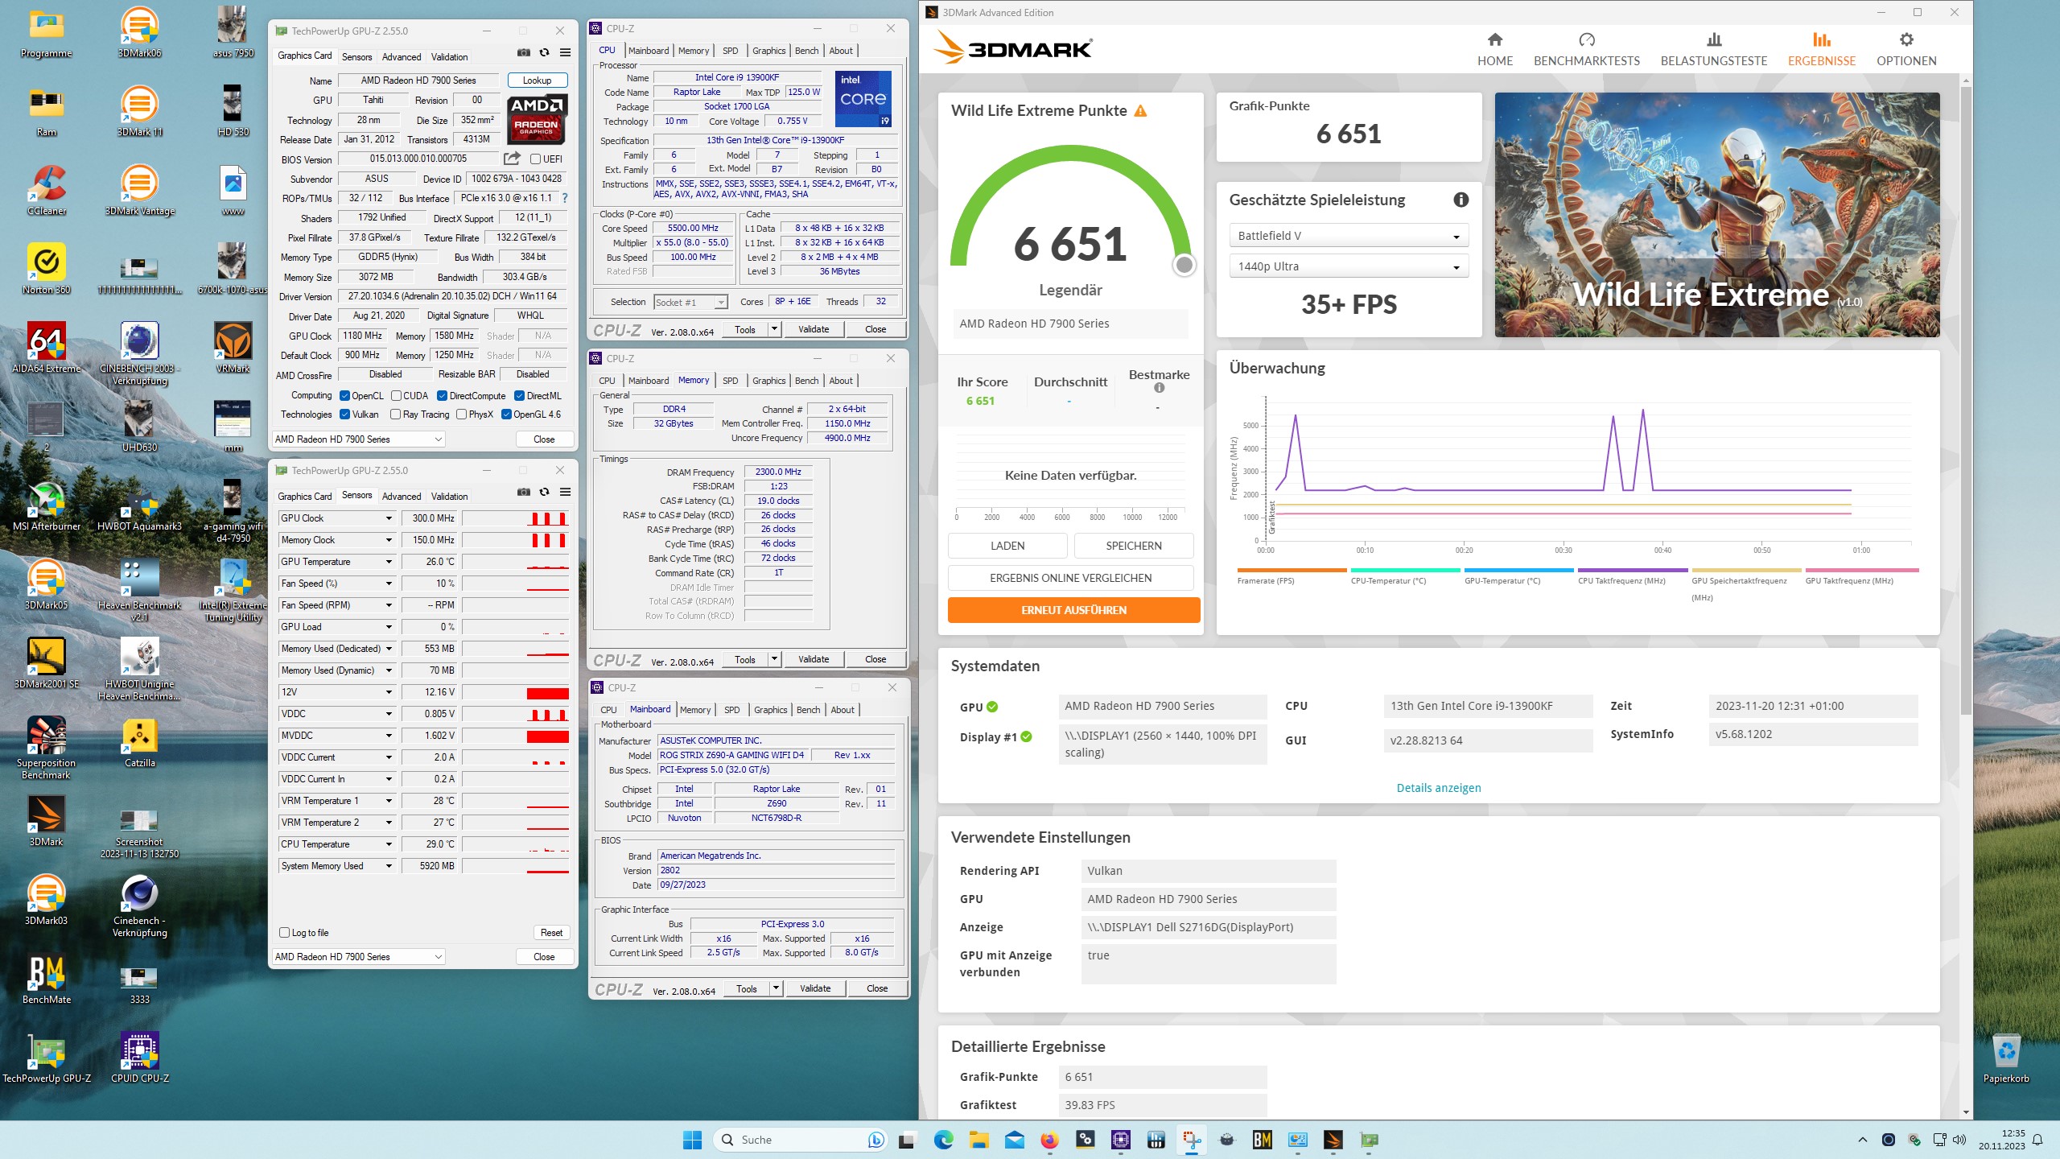Screen dimensions: 2060x1159
Task: Click the Windows Start button on taskbar
Action: pos(692,1140)
